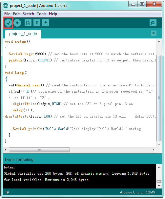Image resolution: width=165 pixels, height=199 pixels.
Task: Click the line number 19 in the status bar
Action: (x=7, y=192)
